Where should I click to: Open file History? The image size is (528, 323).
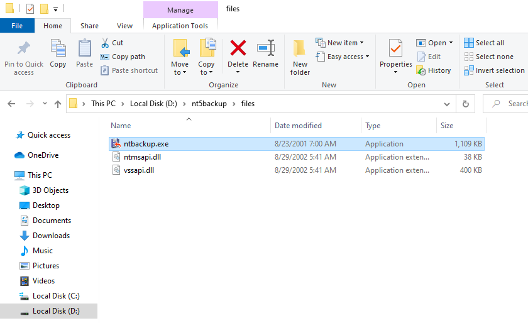coord(434,70)
